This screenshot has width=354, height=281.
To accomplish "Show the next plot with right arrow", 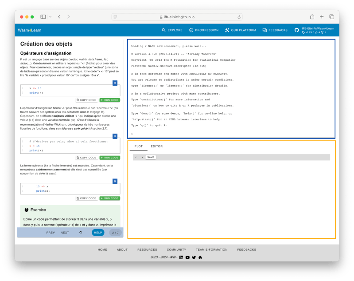I will 142,157.
